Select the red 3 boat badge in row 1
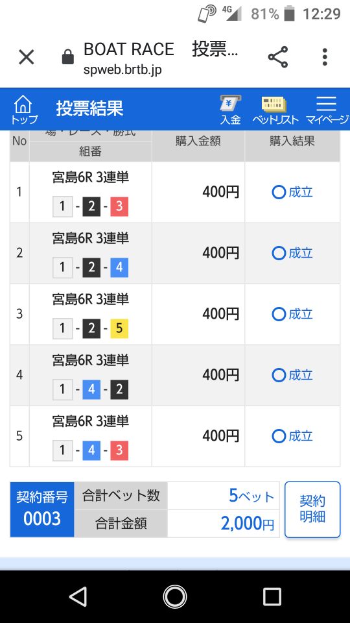 [x=119, y=206]
